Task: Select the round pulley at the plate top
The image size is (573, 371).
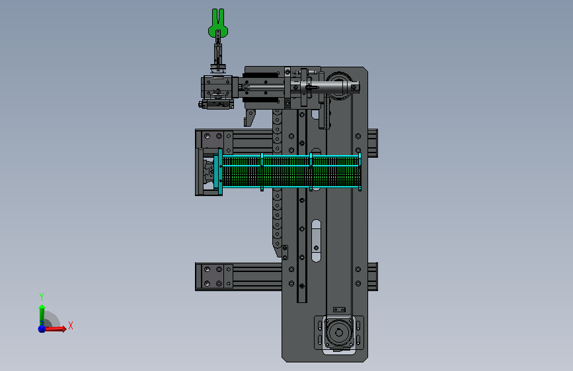Action: pyautogui.click(x=339, y=84)
